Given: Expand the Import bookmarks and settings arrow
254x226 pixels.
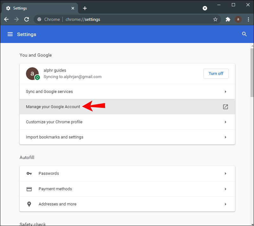Looking at the screenshot, I should coord(225,137).
